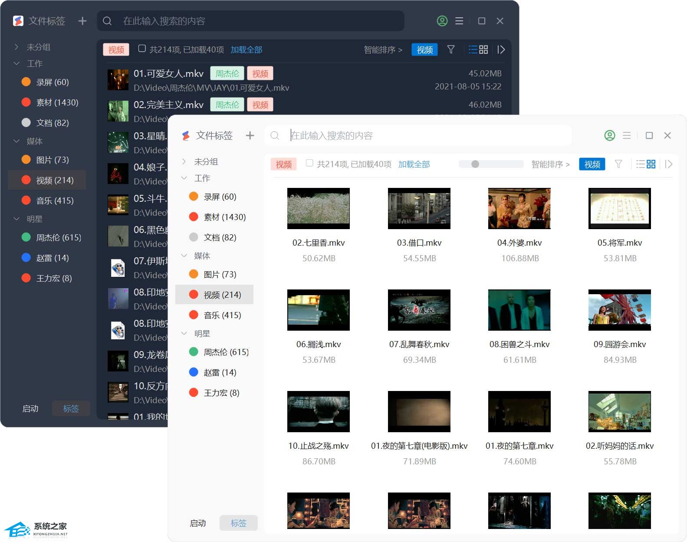The image size is (687, 542).
Task: Click the plus add icon in light window
Action: (x=250, y=135)
